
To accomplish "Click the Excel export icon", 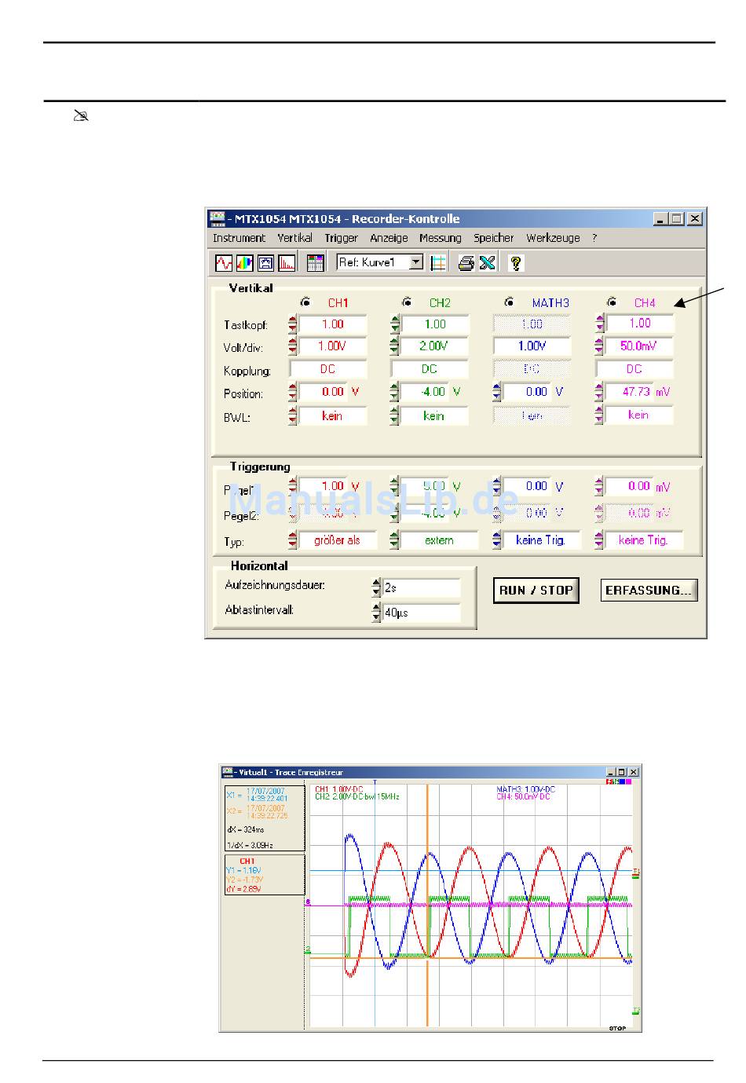I will (x=488, y=263).
